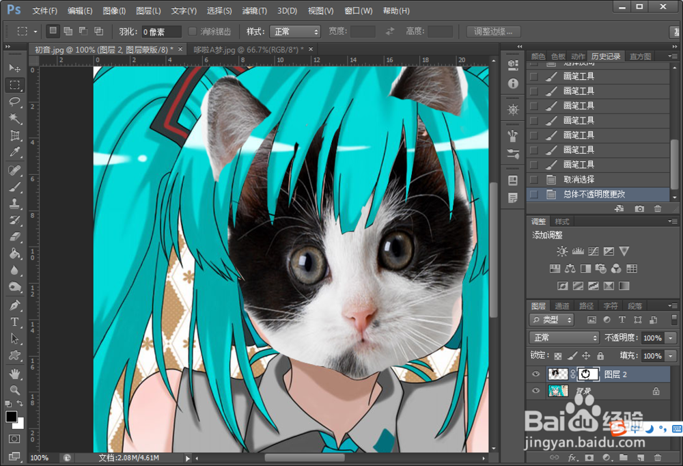This screenshot has height=466, width=683.
Task: Select the Lasso tool
Action: click(x=14, y=102)
